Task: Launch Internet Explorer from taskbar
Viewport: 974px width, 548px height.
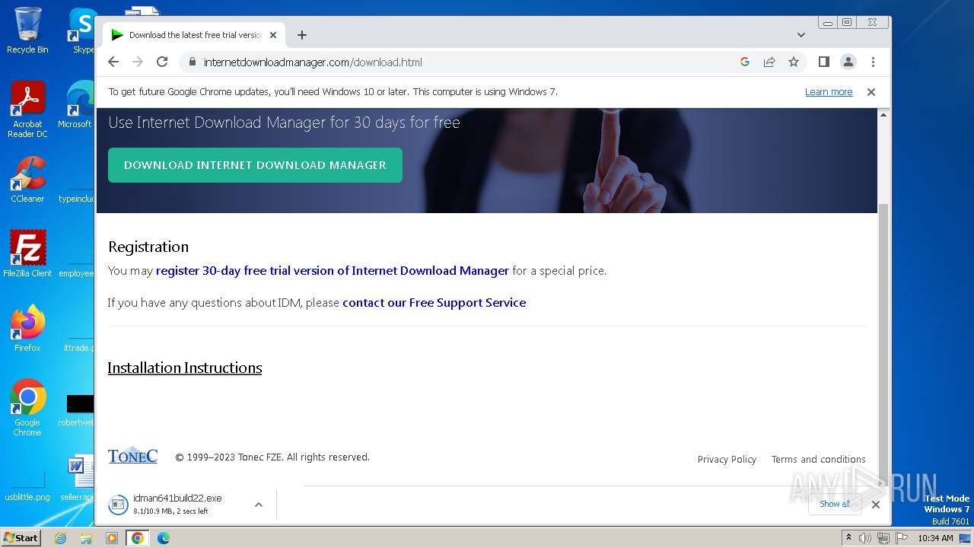Action: tap(61, 538)
